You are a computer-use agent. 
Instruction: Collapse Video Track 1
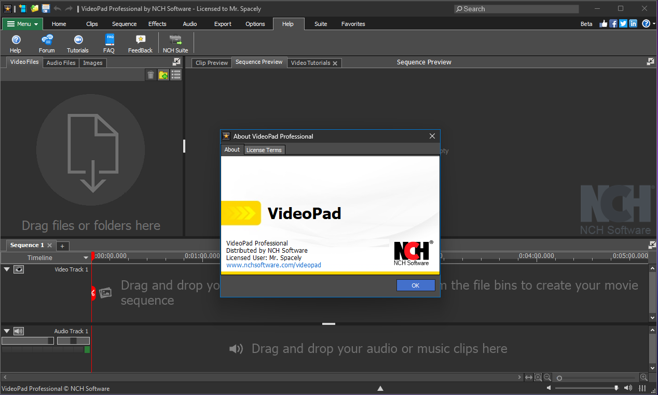(x=7, y=269)
